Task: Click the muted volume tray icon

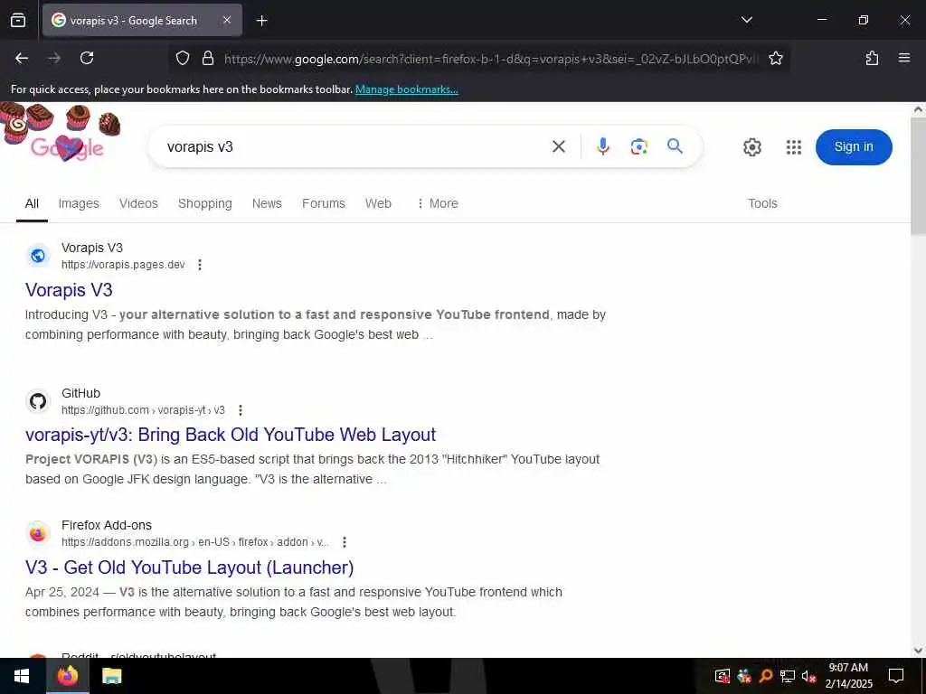Action: point(808,676)
